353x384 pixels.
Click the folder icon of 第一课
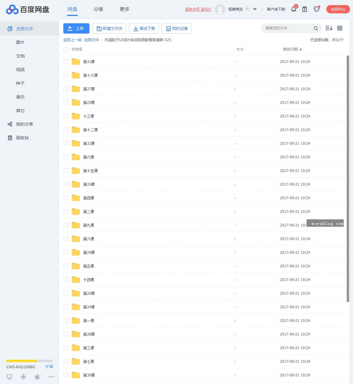(x=76, y=320)
